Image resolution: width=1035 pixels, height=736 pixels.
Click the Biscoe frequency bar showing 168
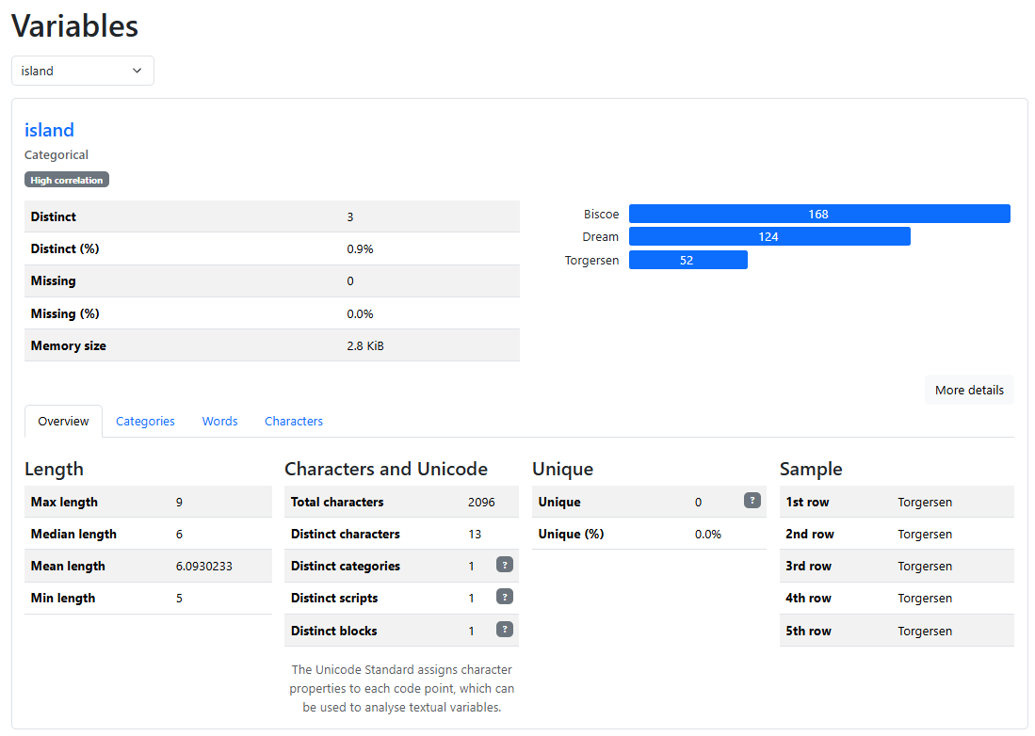818,213
